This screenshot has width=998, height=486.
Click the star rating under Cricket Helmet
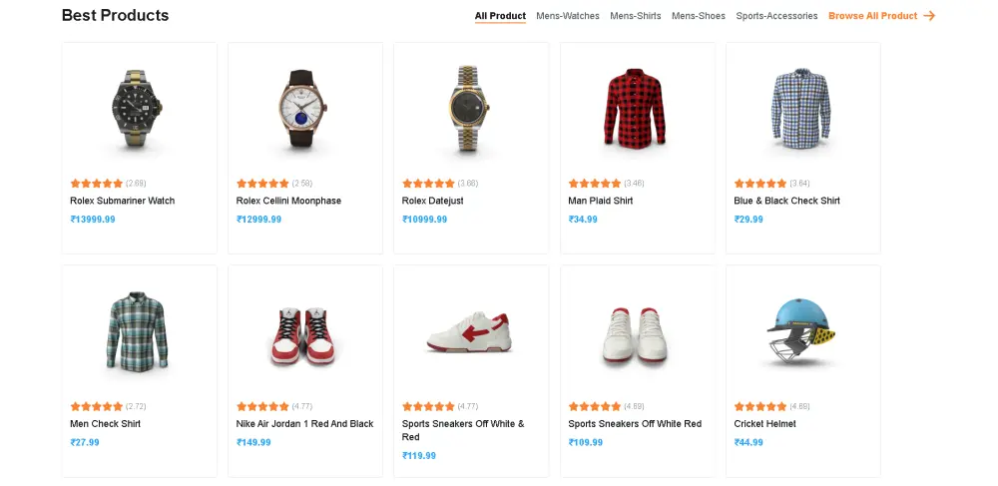pyautogui.click(x=760, y=407)
